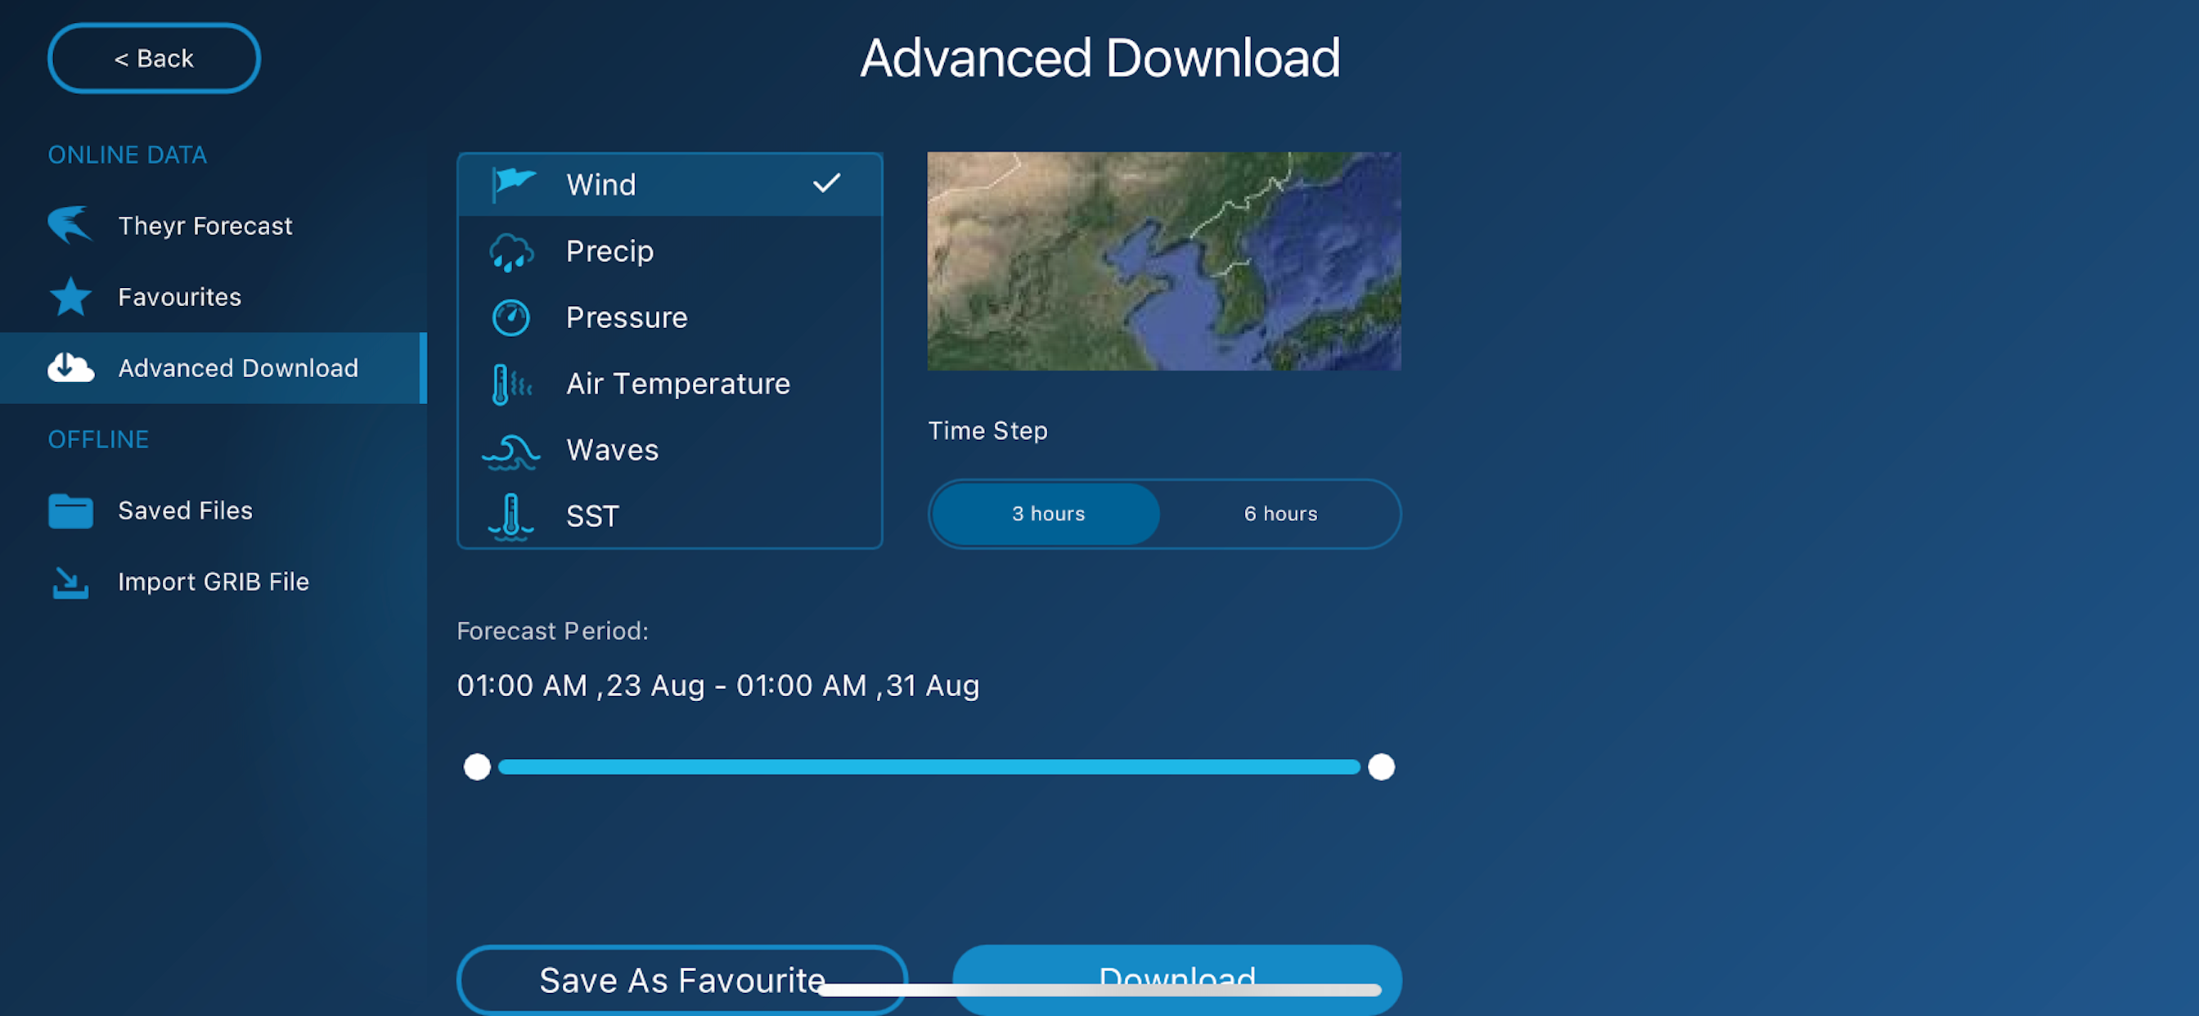This screenshot has width=2199, height=1016.
Task: Click the Precip rain cloud icon
Action: [510, 252]
